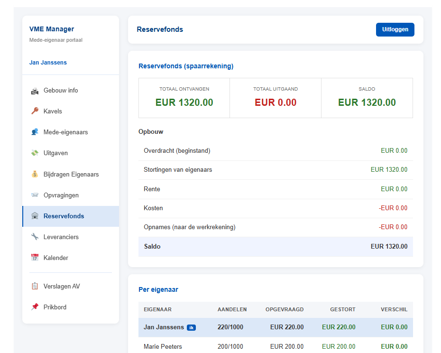
Task: Click the TOTAAL ONTVANGEN amount EUR 1320.00
Action: [184, 102]
